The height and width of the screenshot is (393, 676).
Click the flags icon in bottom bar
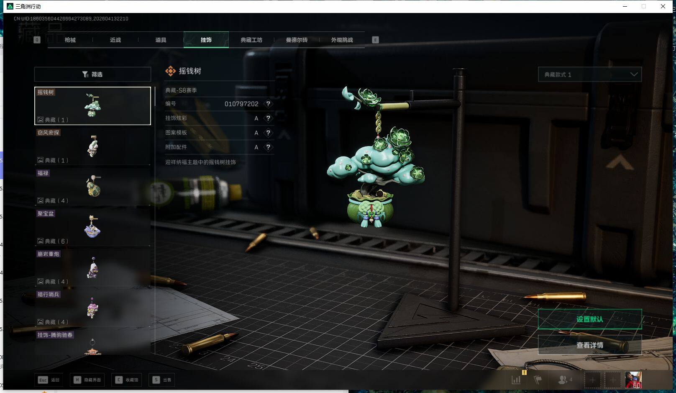538,380
